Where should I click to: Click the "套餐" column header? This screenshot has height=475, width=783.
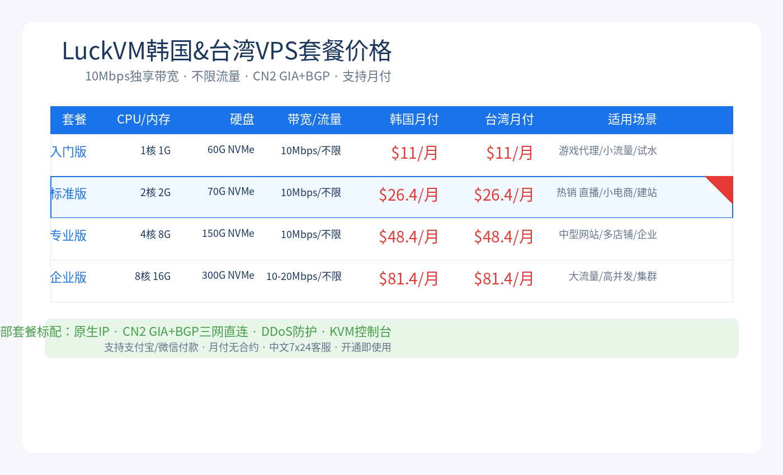pyautogui.click(x=74, y=119)
